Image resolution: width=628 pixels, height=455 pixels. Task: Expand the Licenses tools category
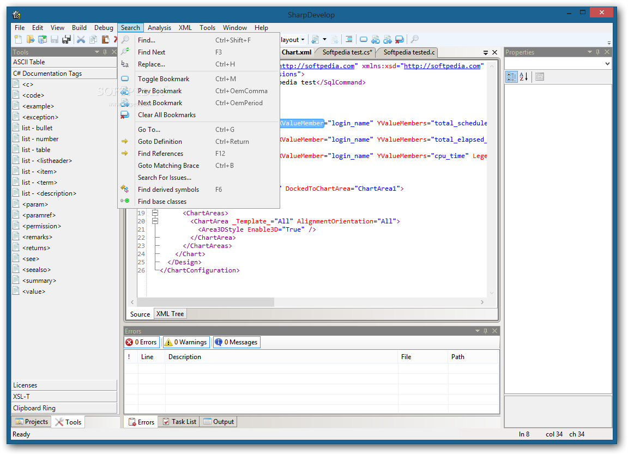point(64,385)
